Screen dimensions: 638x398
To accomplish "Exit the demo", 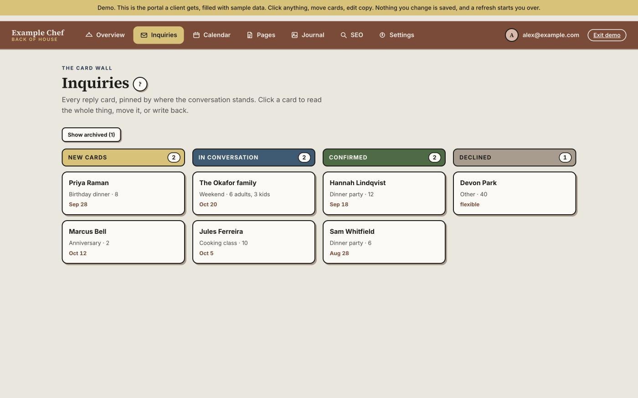I will pyautogui.click(x=607, y=35).
